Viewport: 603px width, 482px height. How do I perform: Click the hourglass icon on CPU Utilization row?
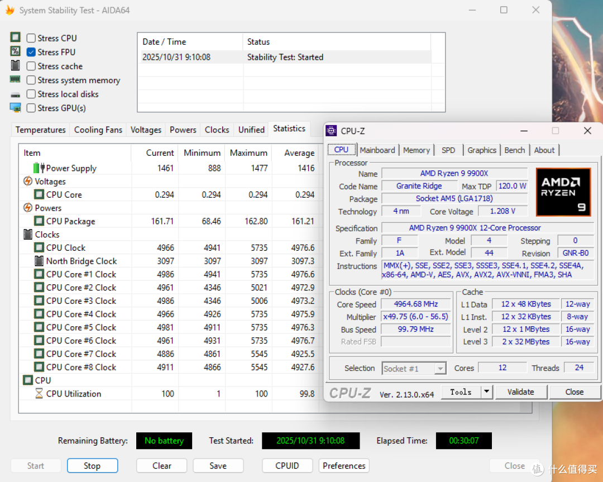(x=39, y=394)
